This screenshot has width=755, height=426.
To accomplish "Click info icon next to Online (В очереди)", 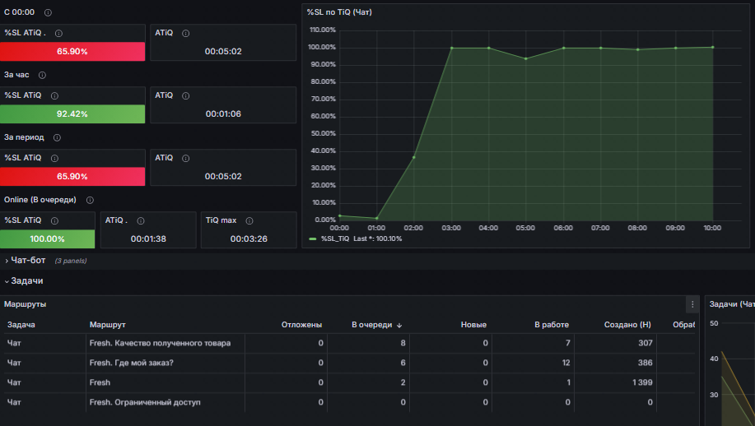I will click(90, 200).
